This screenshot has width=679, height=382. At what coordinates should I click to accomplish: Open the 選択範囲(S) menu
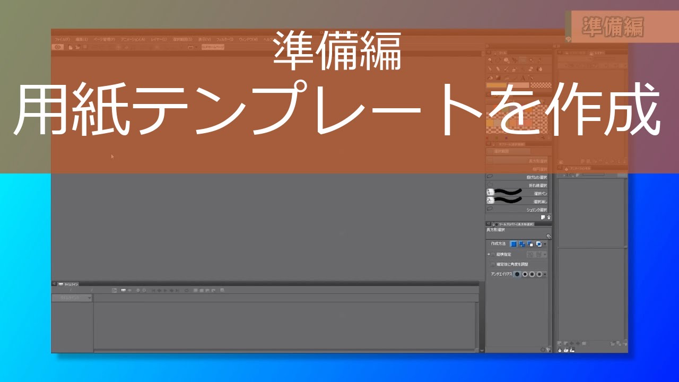(x=182, y=39)
